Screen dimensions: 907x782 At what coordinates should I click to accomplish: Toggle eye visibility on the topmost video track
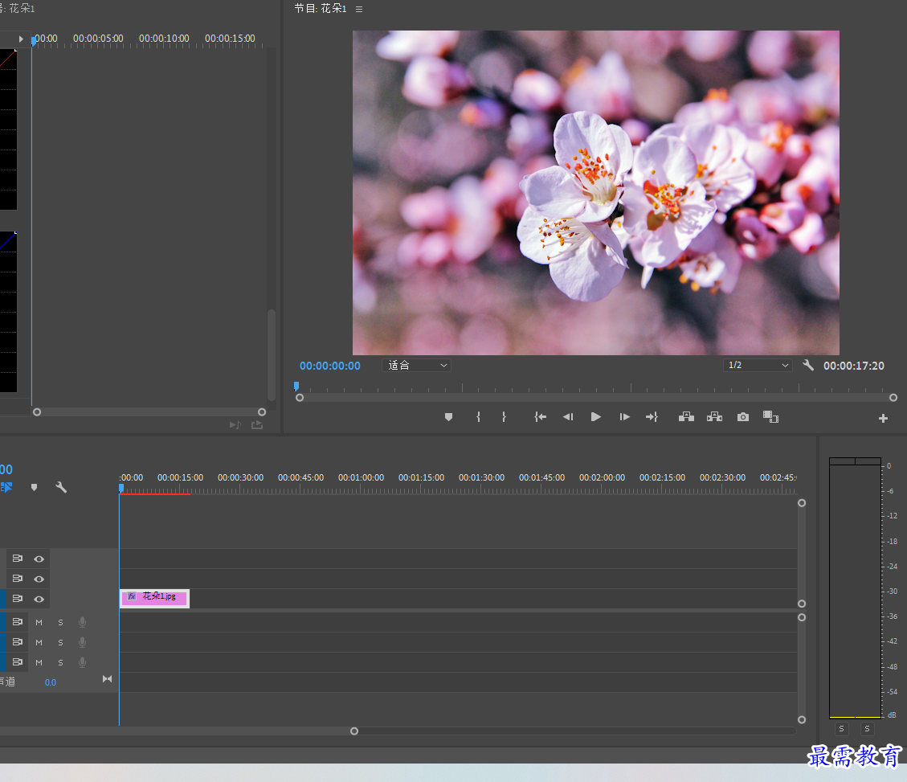tap(39, 559)
